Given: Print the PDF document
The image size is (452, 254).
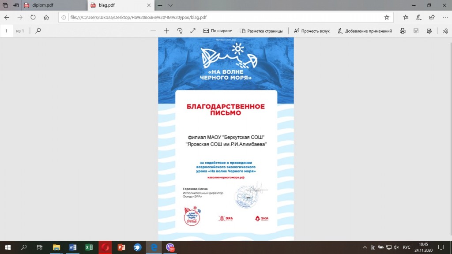Looking at the screenshot, I should click(403, 31).
